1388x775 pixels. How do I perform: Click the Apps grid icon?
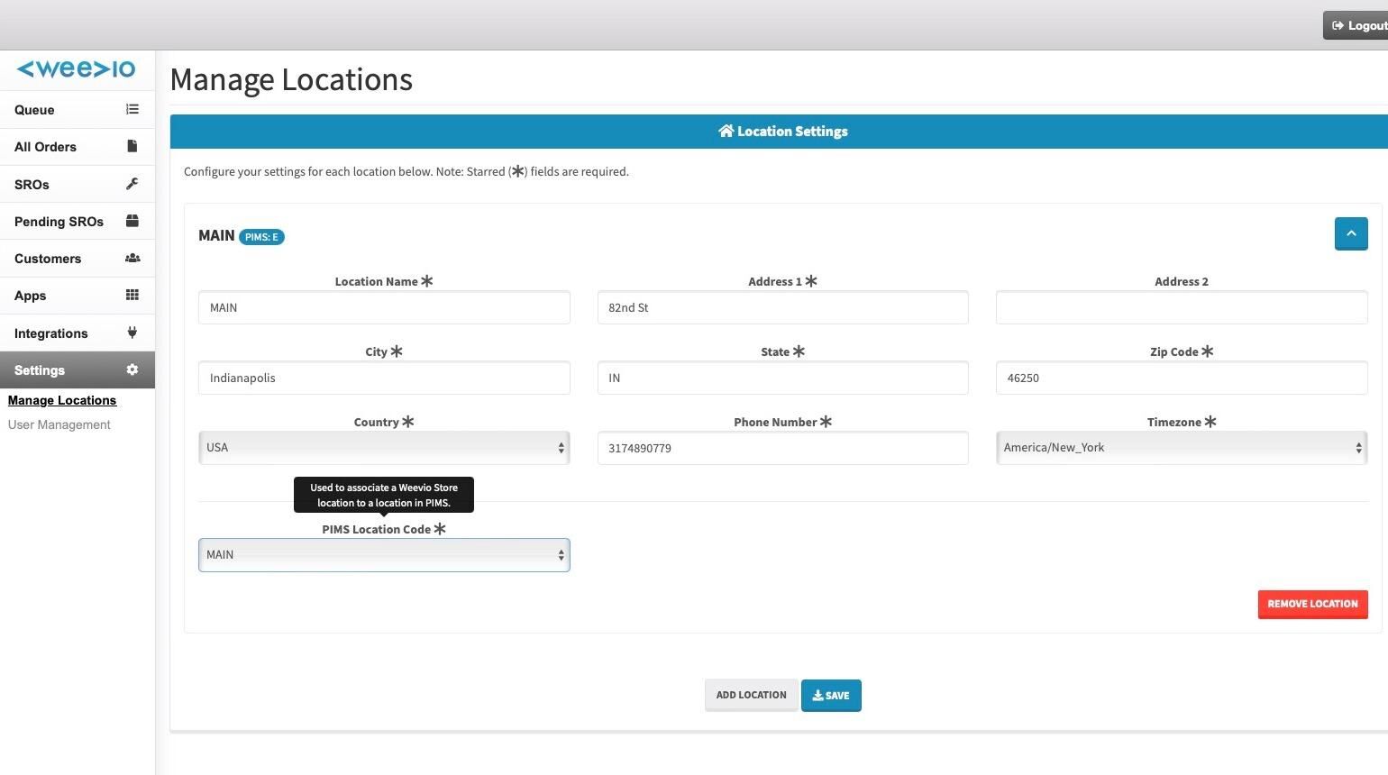tap(132, 295)
